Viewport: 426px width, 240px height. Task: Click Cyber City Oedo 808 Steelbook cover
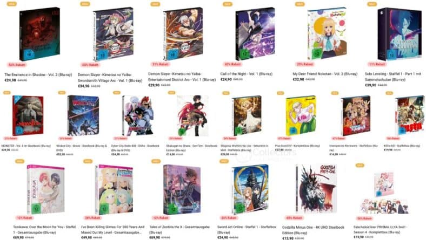tap(138, 115)
